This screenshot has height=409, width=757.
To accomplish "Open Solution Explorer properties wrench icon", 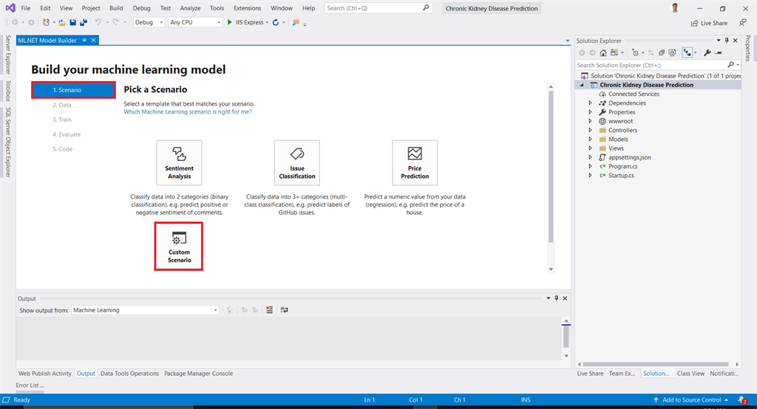I will point(707,53).
